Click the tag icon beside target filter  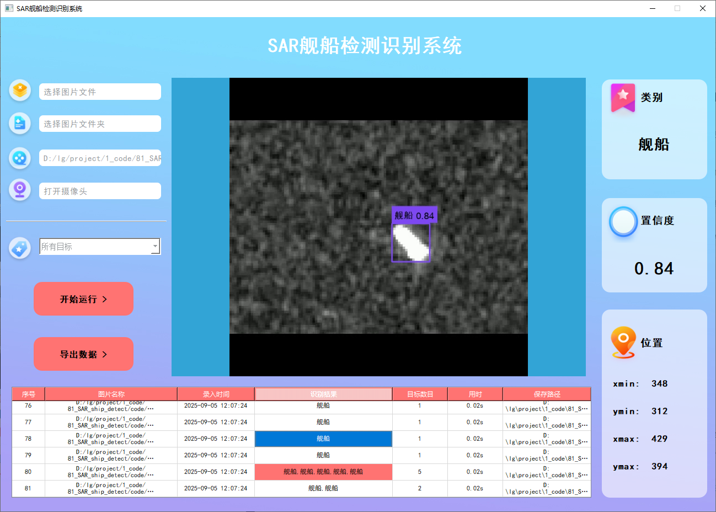[x=20, y=248]
